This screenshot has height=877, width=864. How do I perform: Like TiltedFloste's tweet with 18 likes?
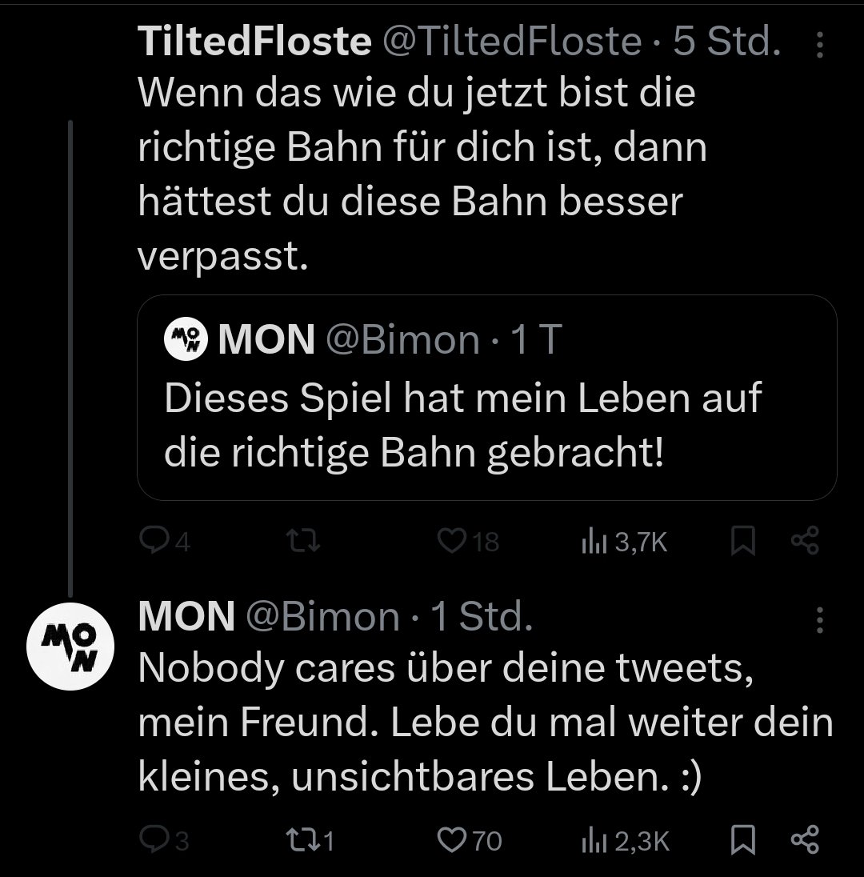point(468,541)
